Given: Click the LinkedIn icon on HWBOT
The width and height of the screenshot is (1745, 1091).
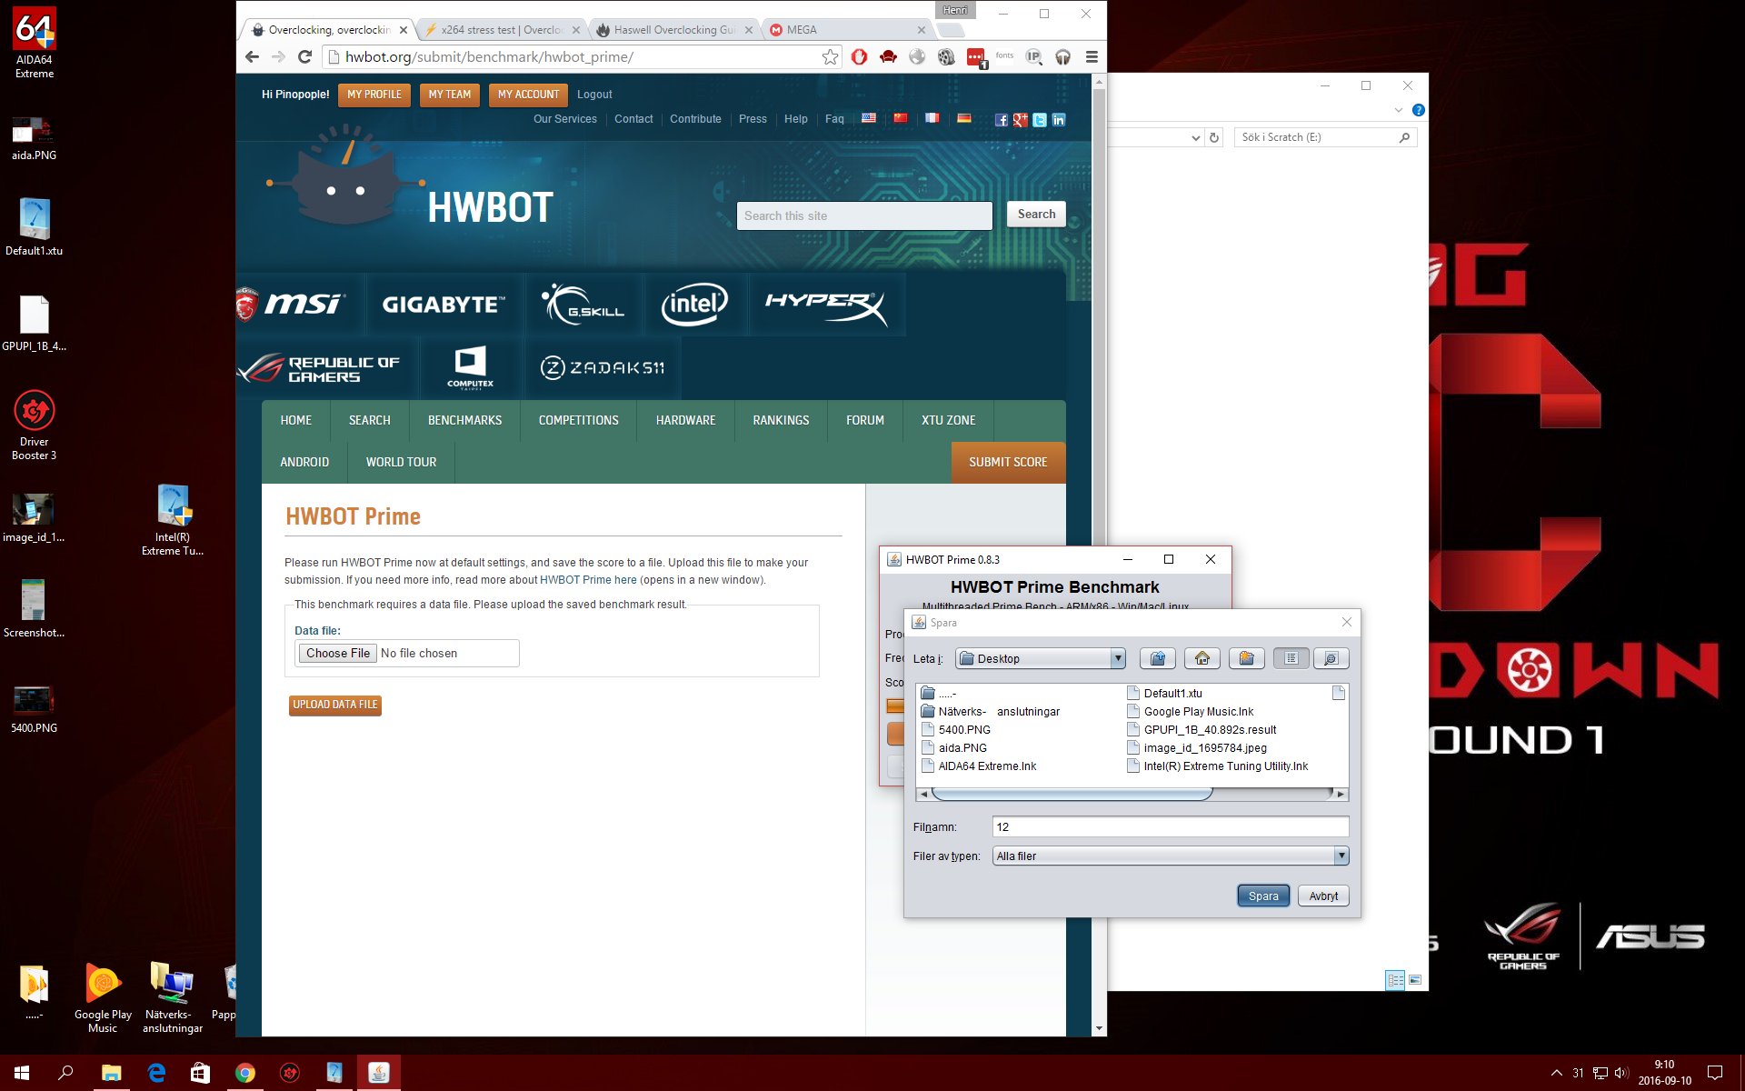Looking at the screenshot, I should click(x=1058, y=119).
